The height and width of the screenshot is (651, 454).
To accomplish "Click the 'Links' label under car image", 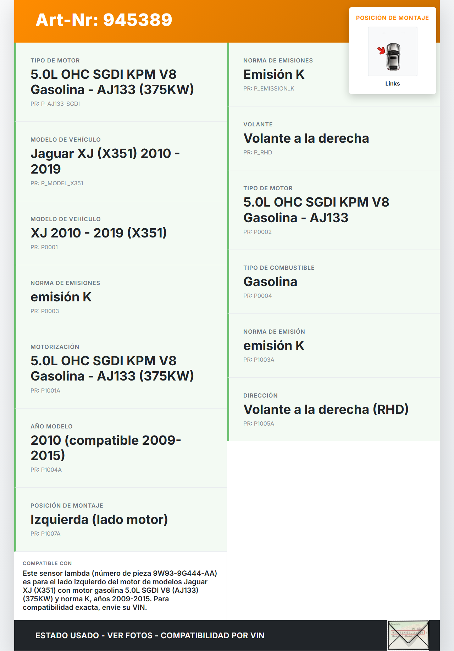I will [392, 83].
